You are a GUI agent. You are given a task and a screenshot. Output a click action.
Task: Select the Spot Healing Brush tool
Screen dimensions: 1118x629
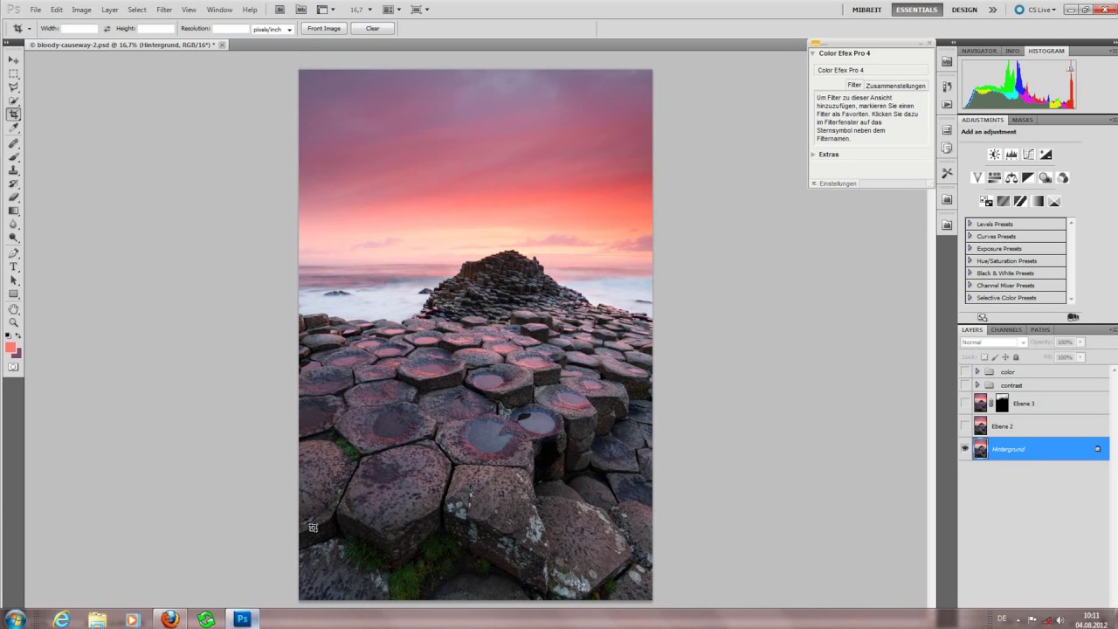(x=13, y=143)
